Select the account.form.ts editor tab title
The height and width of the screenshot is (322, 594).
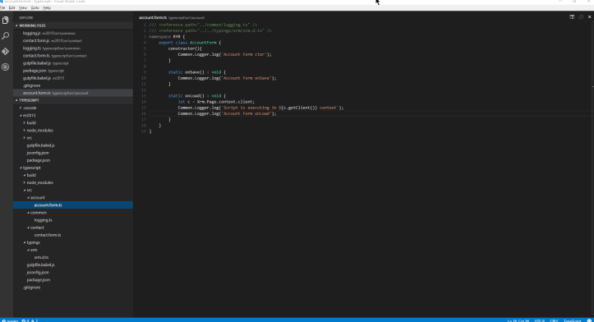tap(153, 17)
